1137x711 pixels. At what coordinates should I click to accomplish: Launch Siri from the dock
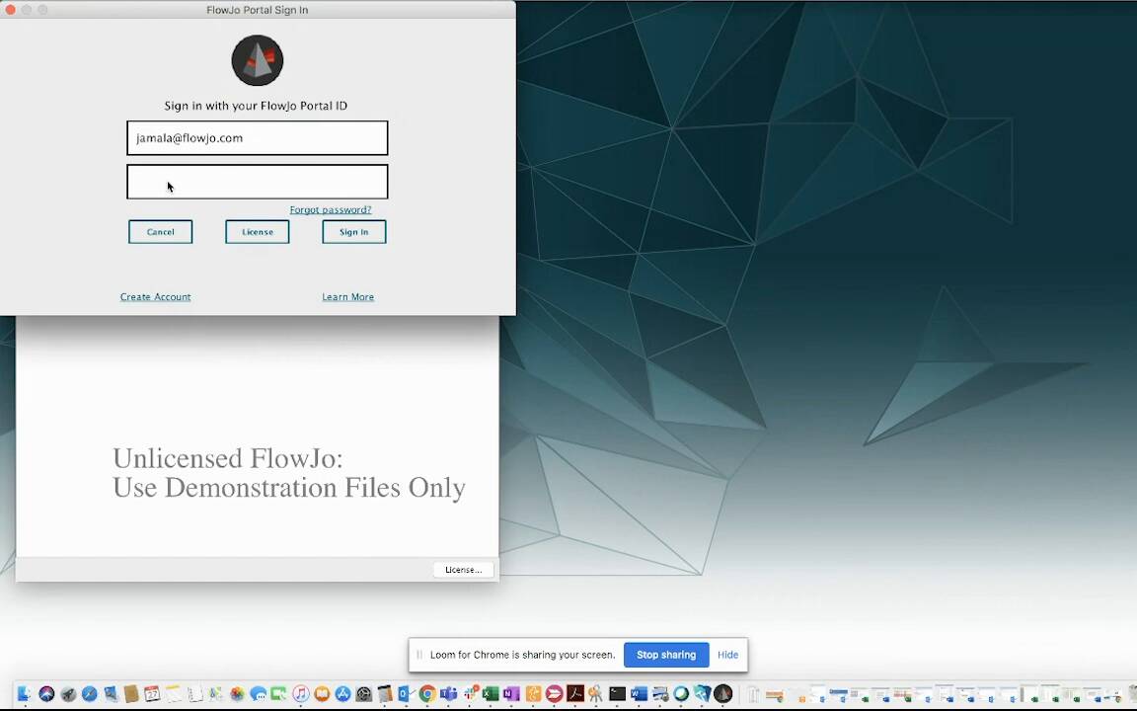tap(46, 693)
